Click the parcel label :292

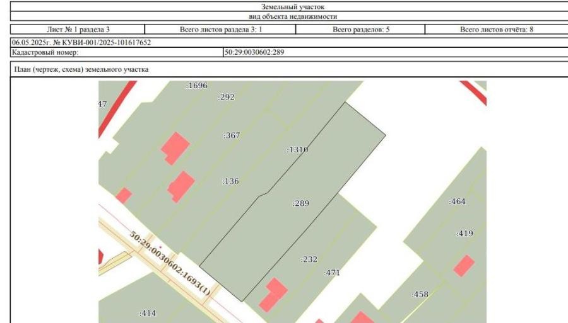point(226,97)
